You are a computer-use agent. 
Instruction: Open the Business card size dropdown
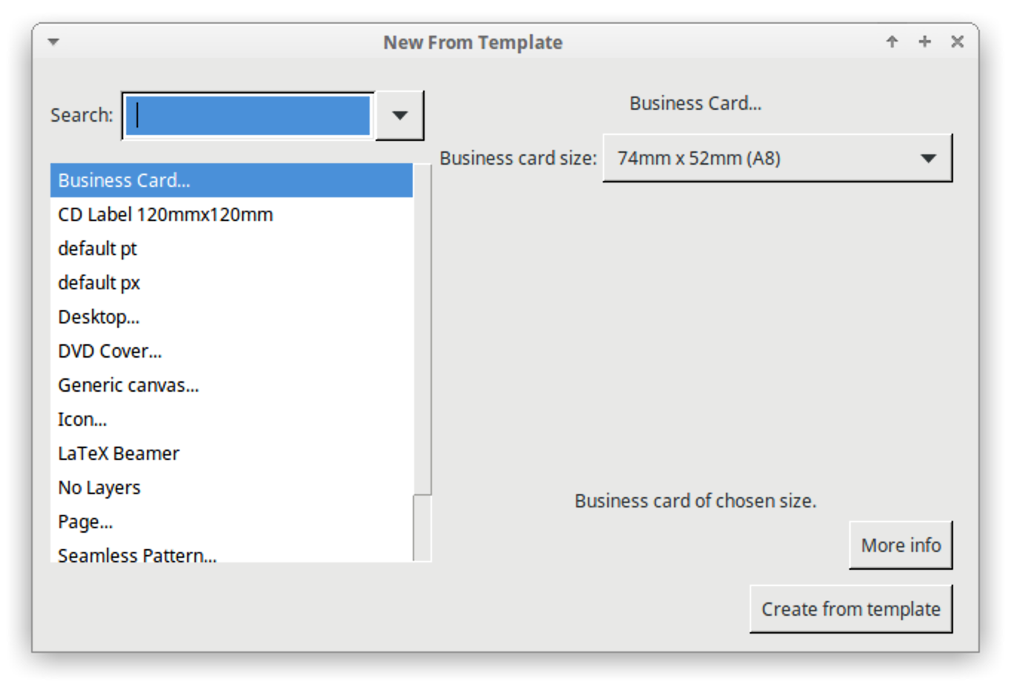(776, 158)
